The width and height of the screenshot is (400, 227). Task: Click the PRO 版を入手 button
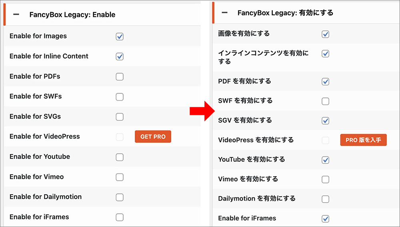pos(363,140)
